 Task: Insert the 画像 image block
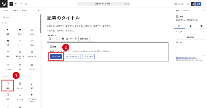pyautogui.click(x=8, y=86)
